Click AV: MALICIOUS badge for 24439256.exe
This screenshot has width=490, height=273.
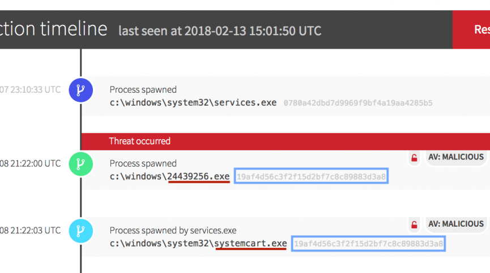point(456,157)
